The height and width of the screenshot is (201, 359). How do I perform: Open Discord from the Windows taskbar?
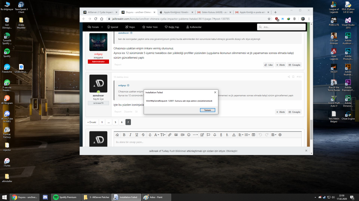[x=45, y=197]
